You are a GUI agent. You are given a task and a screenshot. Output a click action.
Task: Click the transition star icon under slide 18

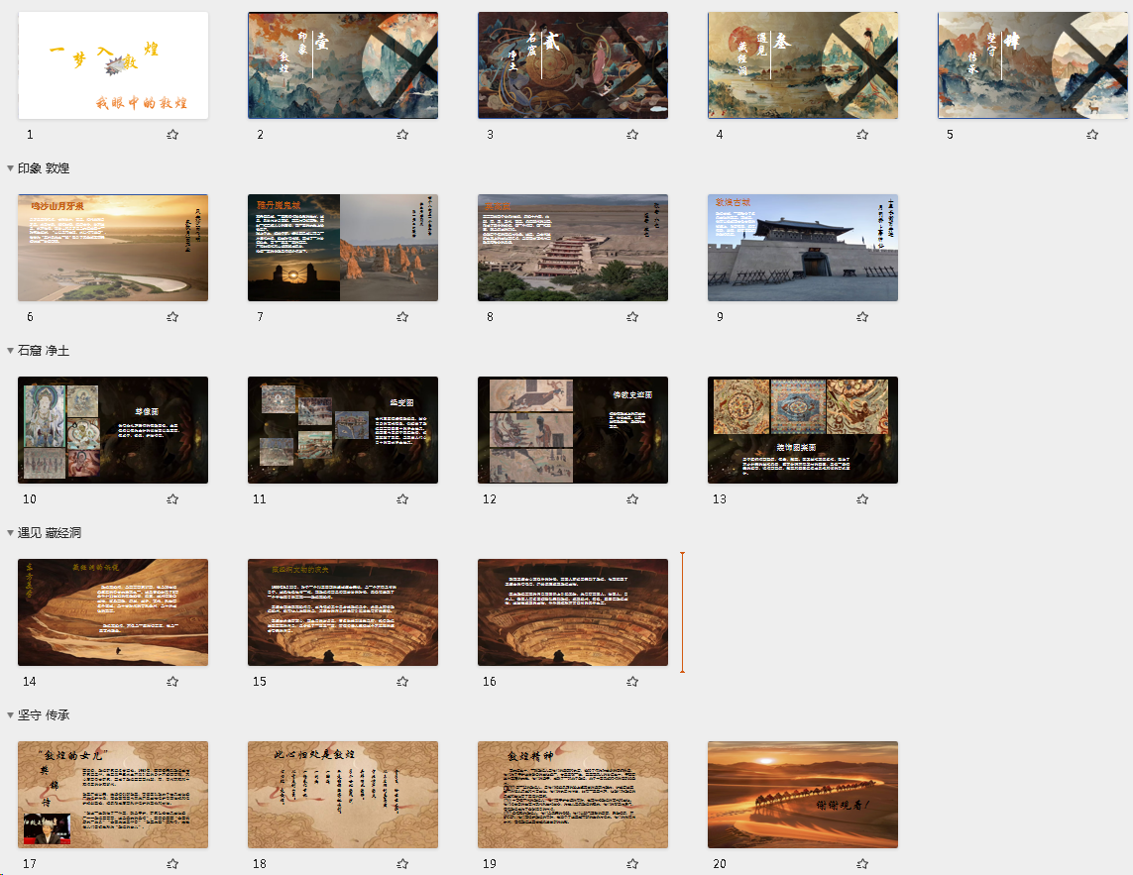pos(402,863)
